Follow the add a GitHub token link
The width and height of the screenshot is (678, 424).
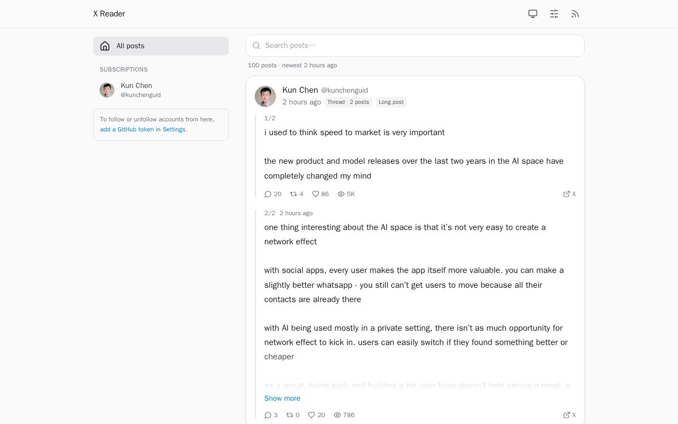144,129
